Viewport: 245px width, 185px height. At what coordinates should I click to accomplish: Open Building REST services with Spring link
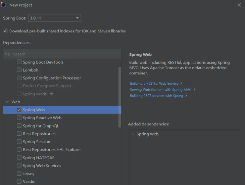click(156, 96)
